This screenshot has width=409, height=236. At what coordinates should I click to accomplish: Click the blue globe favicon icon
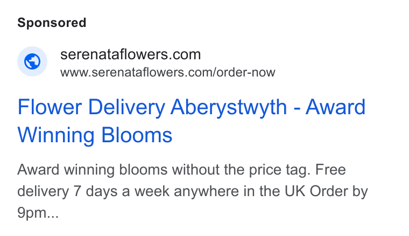tap(32, 61)
